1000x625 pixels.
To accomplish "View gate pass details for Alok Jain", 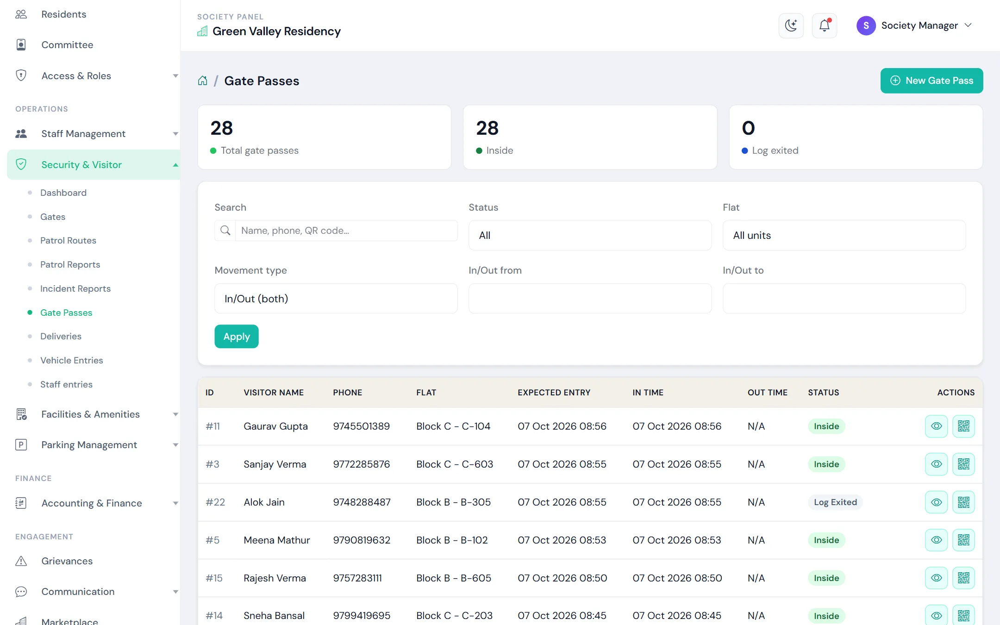I will pos(936,502).
